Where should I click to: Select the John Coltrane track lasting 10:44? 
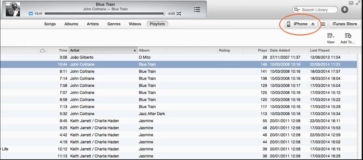pyautogui.click(x=178, y=64)
